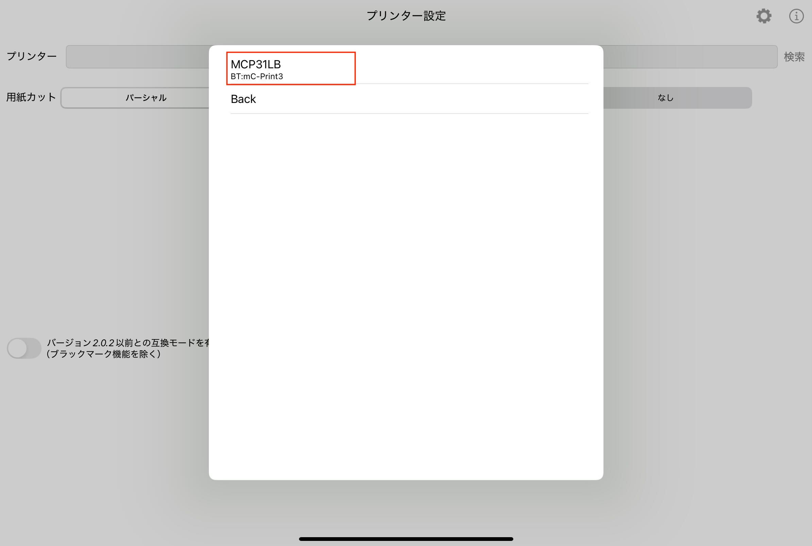The height and width of the screenshot is (546, 812).
Task: Click inside the プリンター name input field
Action: 139,57
